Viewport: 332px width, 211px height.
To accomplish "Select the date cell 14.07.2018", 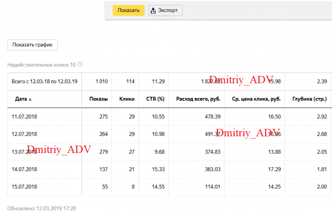I will point(24,169).
